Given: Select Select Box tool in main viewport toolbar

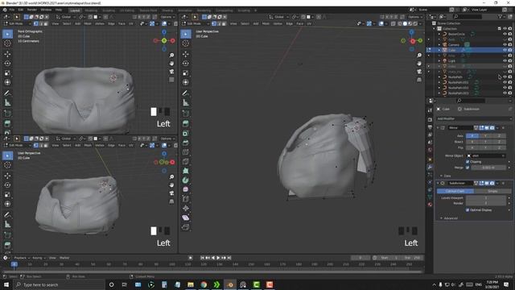Looking at the screenshot, I should tap(186, 34).
